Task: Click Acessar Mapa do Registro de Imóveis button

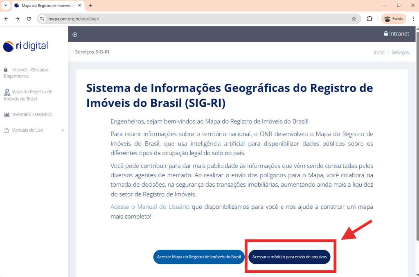Action: point(198,257)
